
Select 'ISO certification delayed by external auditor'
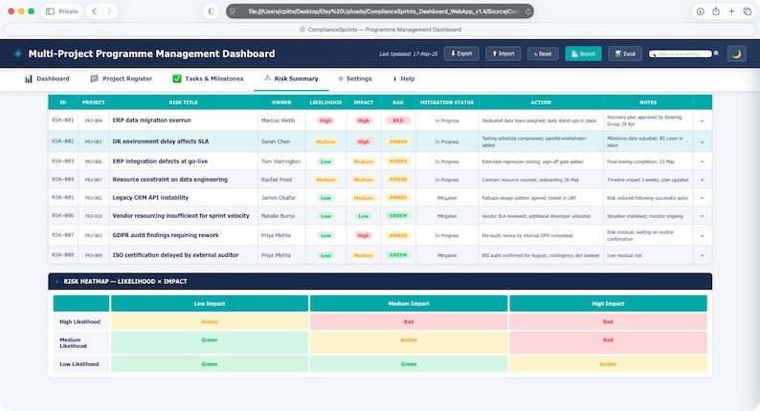175,254
